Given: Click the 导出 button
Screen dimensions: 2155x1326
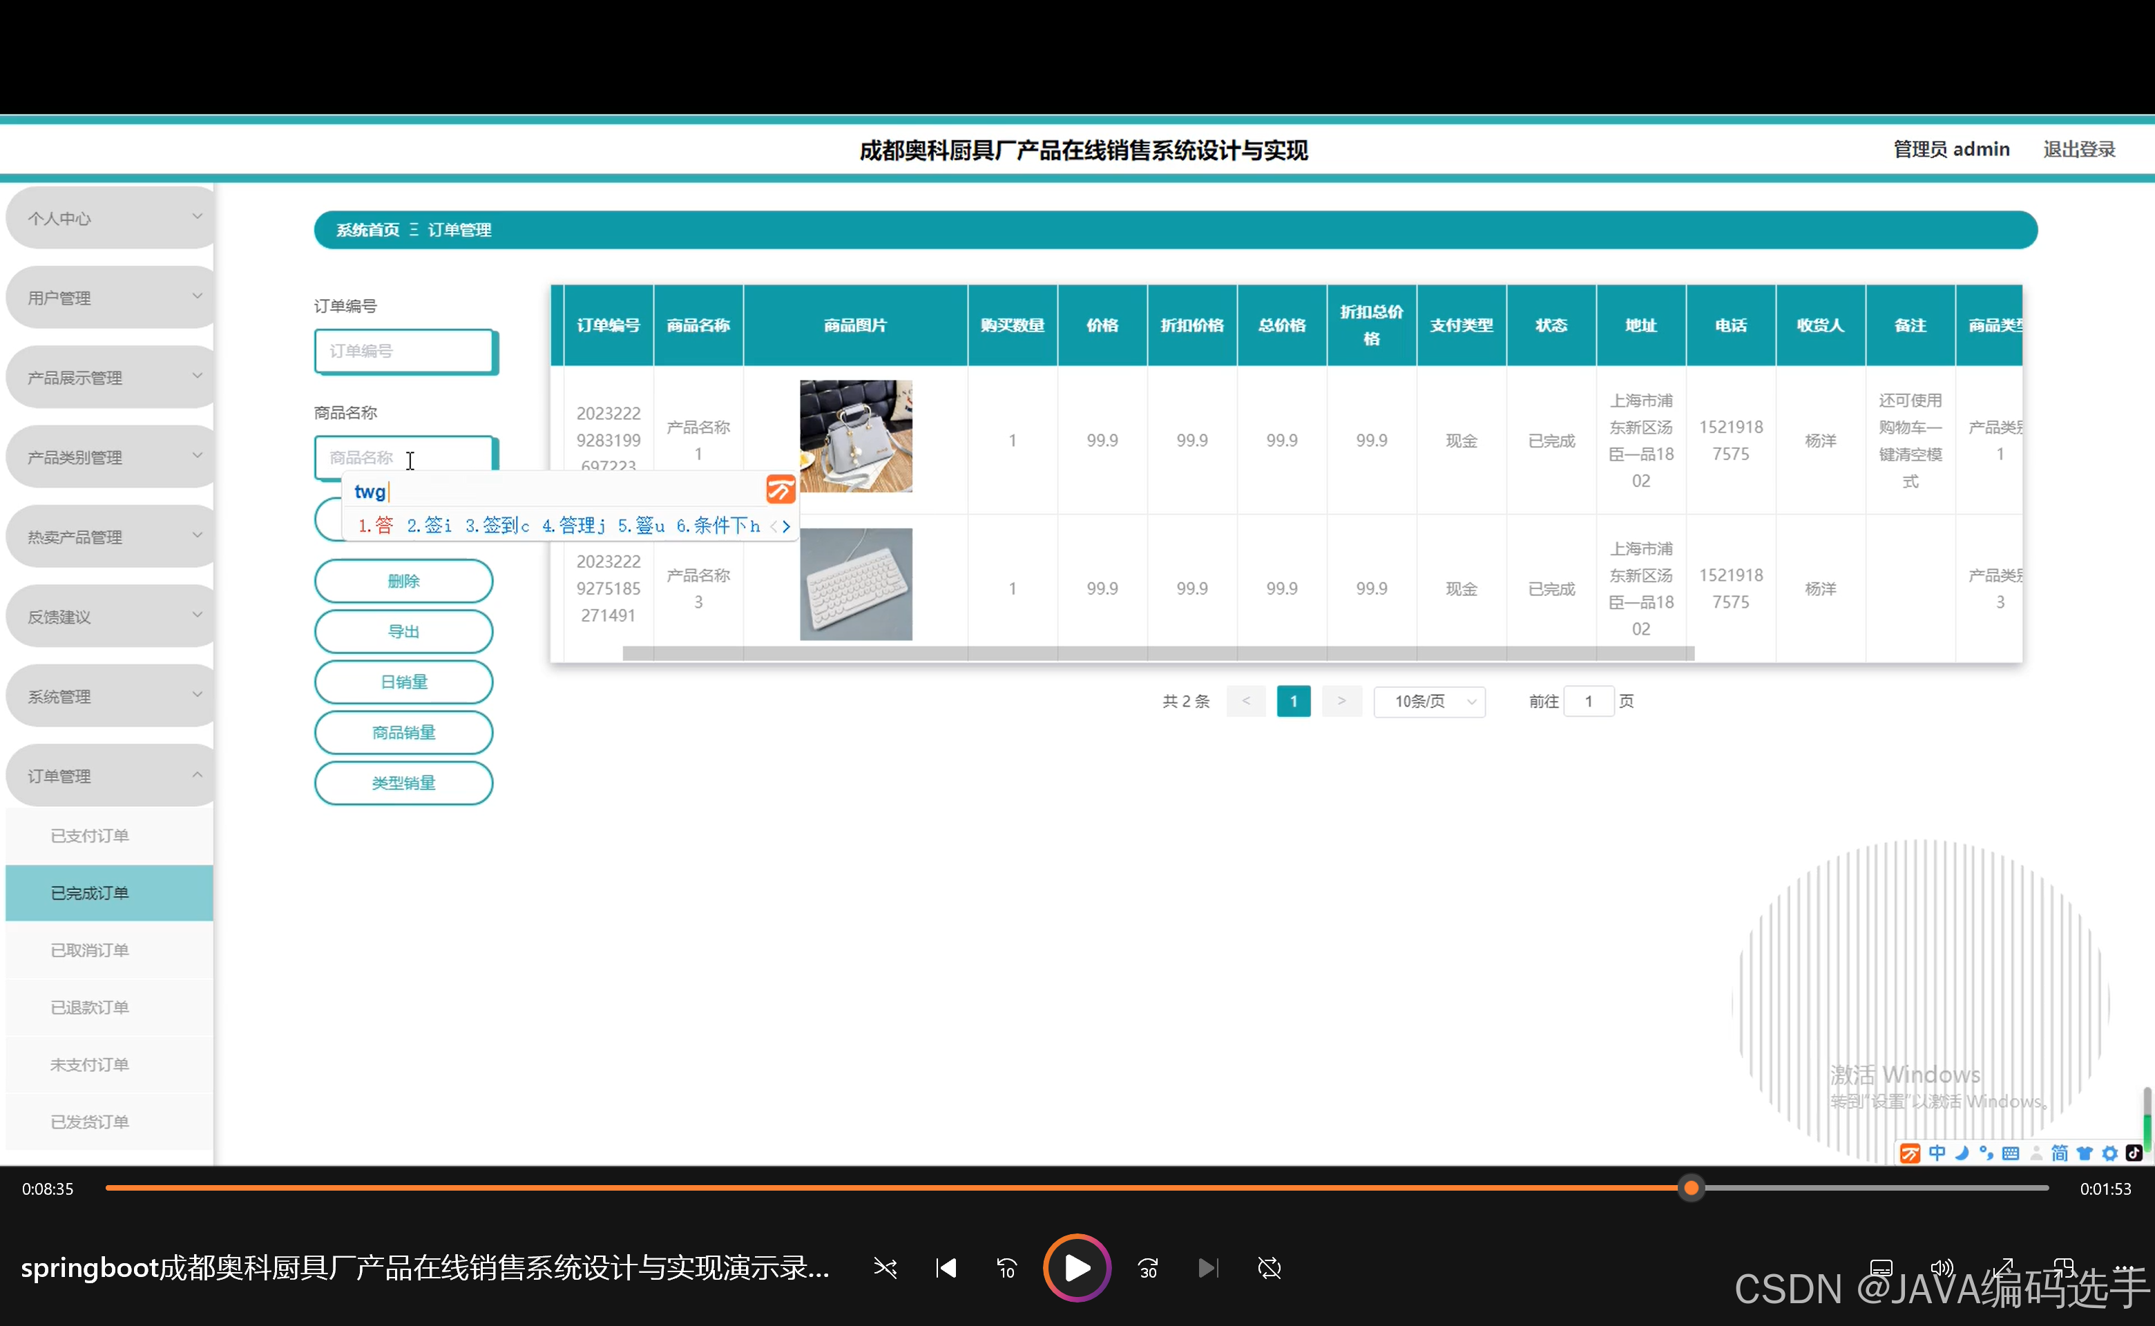Looking at the screenshot, I should coord(403,631).
